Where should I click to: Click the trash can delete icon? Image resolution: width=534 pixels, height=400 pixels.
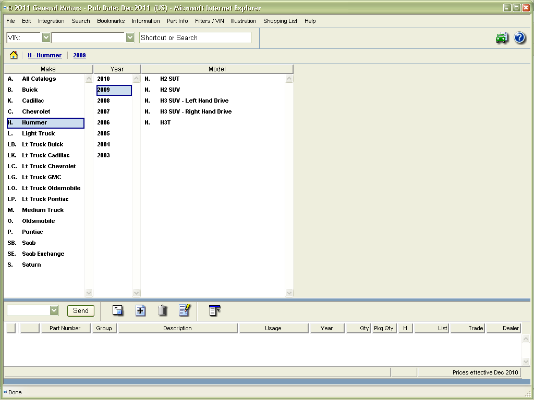[x=163, y=310]
